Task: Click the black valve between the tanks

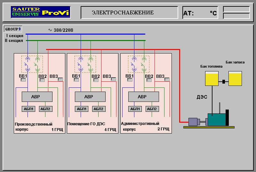Action: point(224,81)
